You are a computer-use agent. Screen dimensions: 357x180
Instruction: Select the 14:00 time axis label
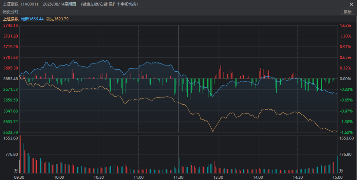click(x=258, y=177)
